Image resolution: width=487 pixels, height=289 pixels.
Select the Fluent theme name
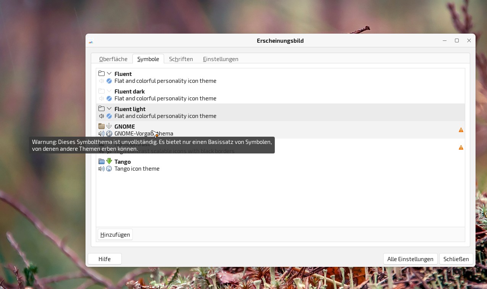tap(123, 74)
